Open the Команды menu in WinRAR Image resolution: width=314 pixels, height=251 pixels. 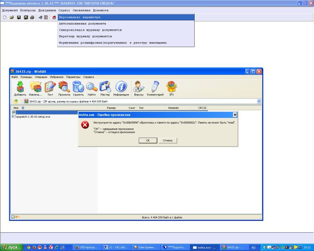[x=26, y=77]
